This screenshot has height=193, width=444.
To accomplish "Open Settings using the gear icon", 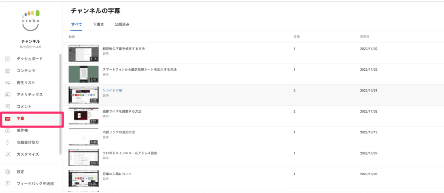I will point(7,171).
